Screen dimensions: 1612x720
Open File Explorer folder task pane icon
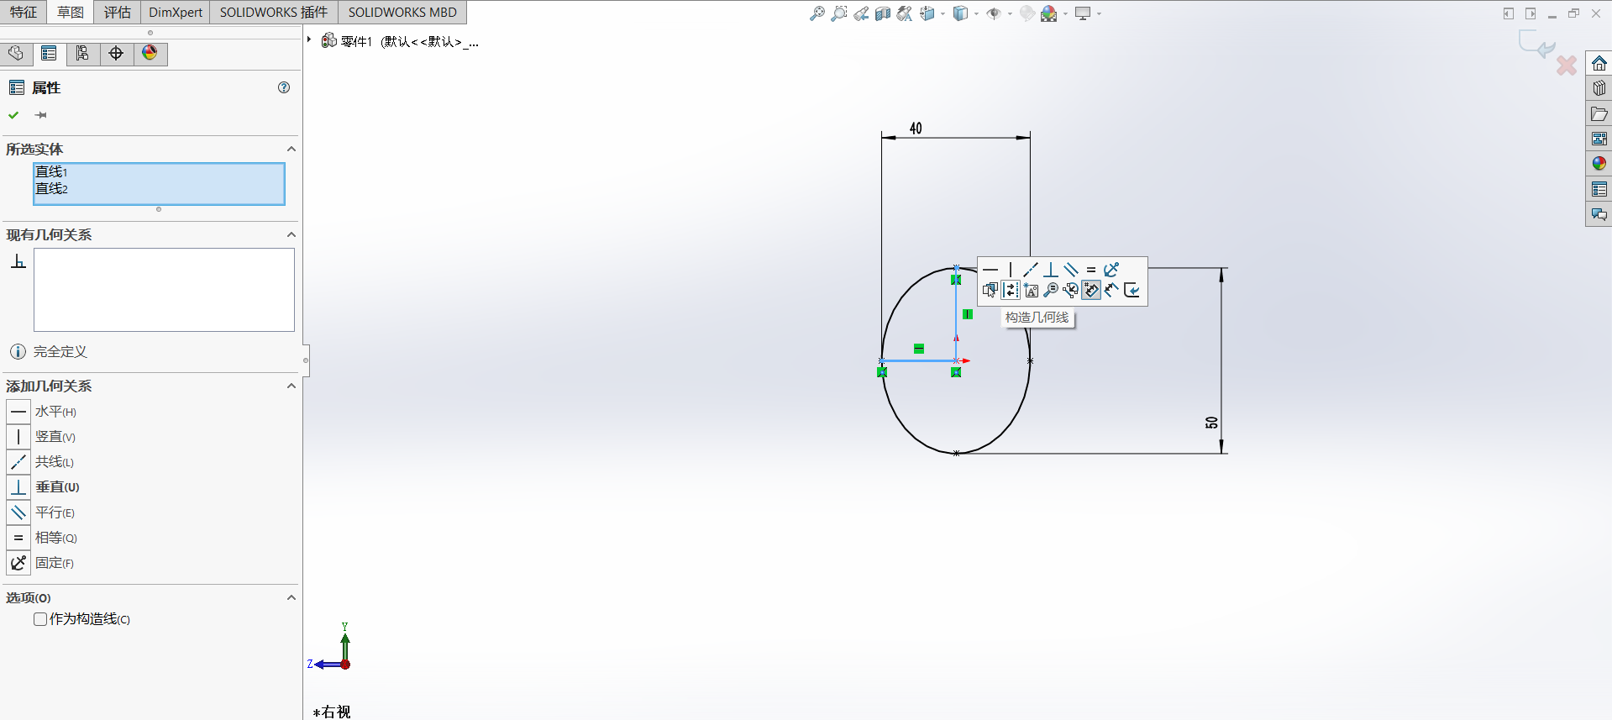(1599, 113)
